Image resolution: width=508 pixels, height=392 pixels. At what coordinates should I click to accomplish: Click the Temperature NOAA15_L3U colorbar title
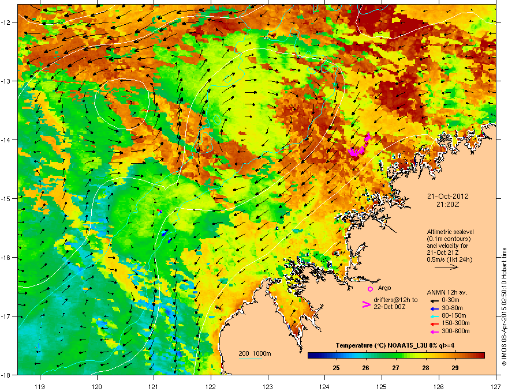[x=395, y=345]
